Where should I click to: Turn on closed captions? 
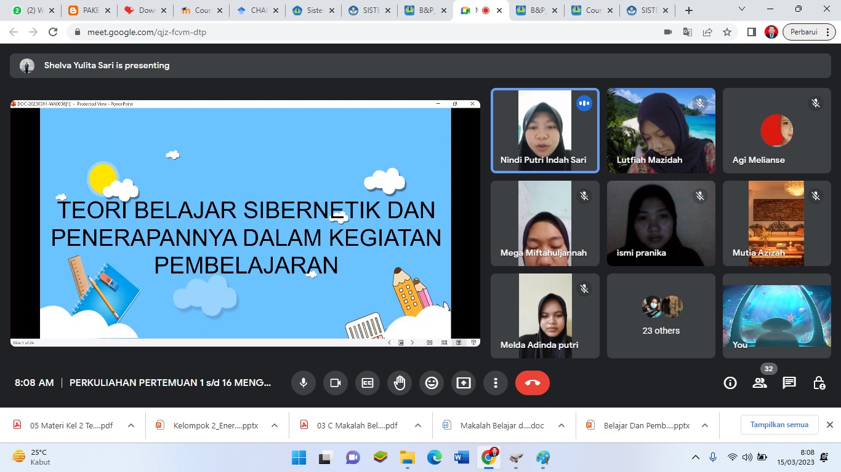[x=368, y=383]
